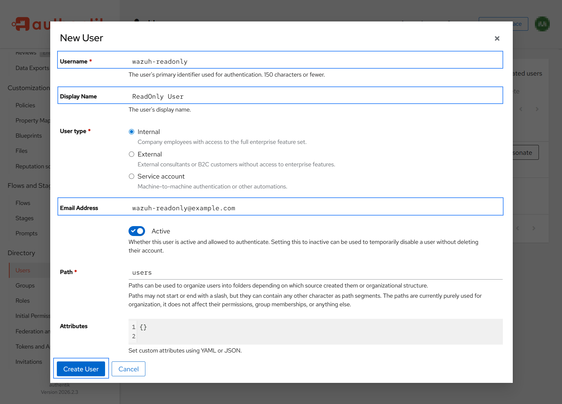This screenshot has height=404, width=562.
Task: Select the External user type
Action: [x=131, y=154]
